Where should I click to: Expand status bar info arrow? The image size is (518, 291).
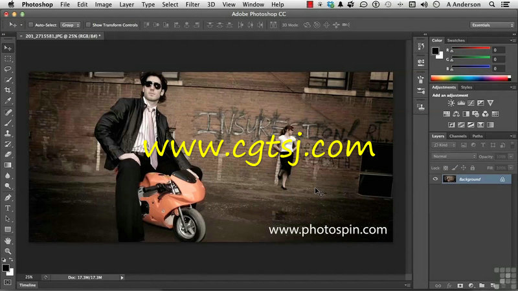pyautogui.click(x=122, y=278)
